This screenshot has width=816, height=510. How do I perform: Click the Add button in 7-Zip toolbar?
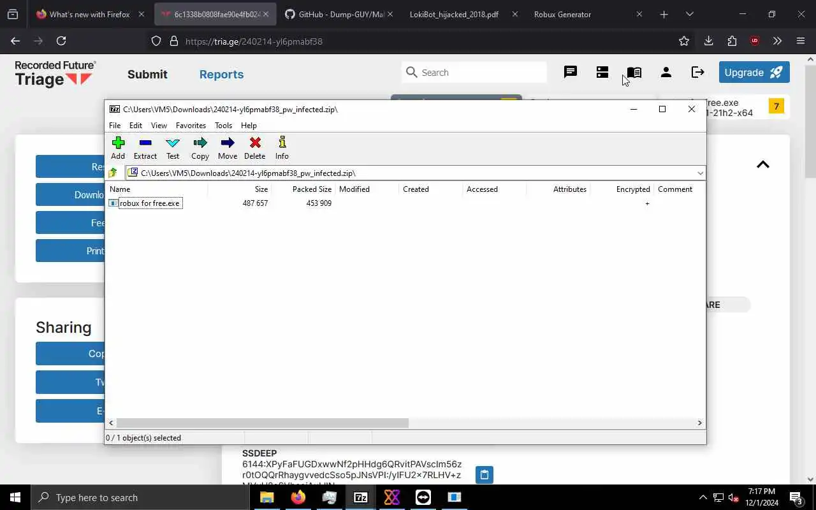point(118,148)
